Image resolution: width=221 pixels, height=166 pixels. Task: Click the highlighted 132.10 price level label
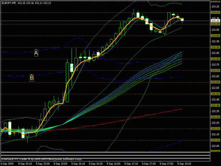coord(215,140)
